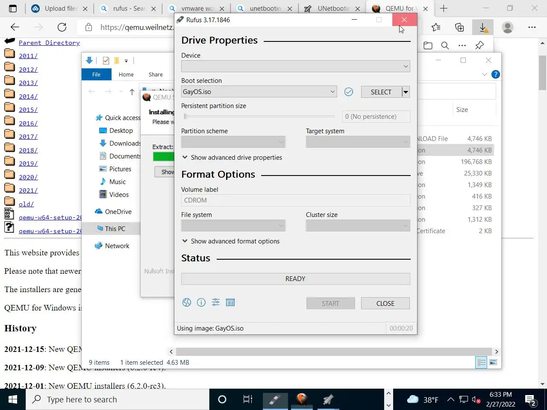The image size is (547, 410).
Task: Show the Rufus log icon
Action: [x=230, y=302]
